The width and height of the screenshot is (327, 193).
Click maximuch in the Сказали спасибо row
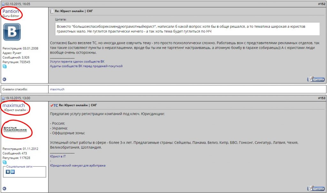pos(57,89)
